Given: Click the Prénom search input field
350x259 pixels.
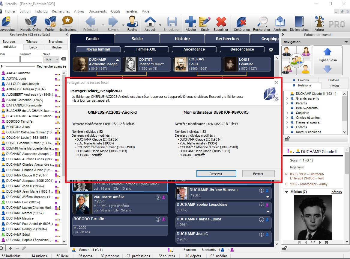Looking at the screenshot, I should [31, 59].
